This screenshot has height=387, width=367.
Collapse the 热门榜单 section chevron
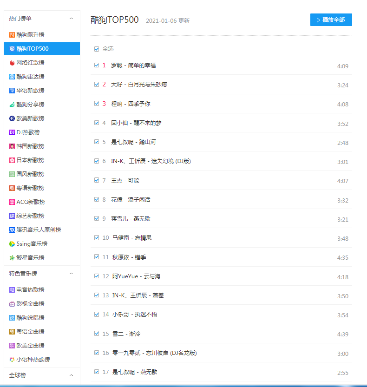(x=72, y=19)
